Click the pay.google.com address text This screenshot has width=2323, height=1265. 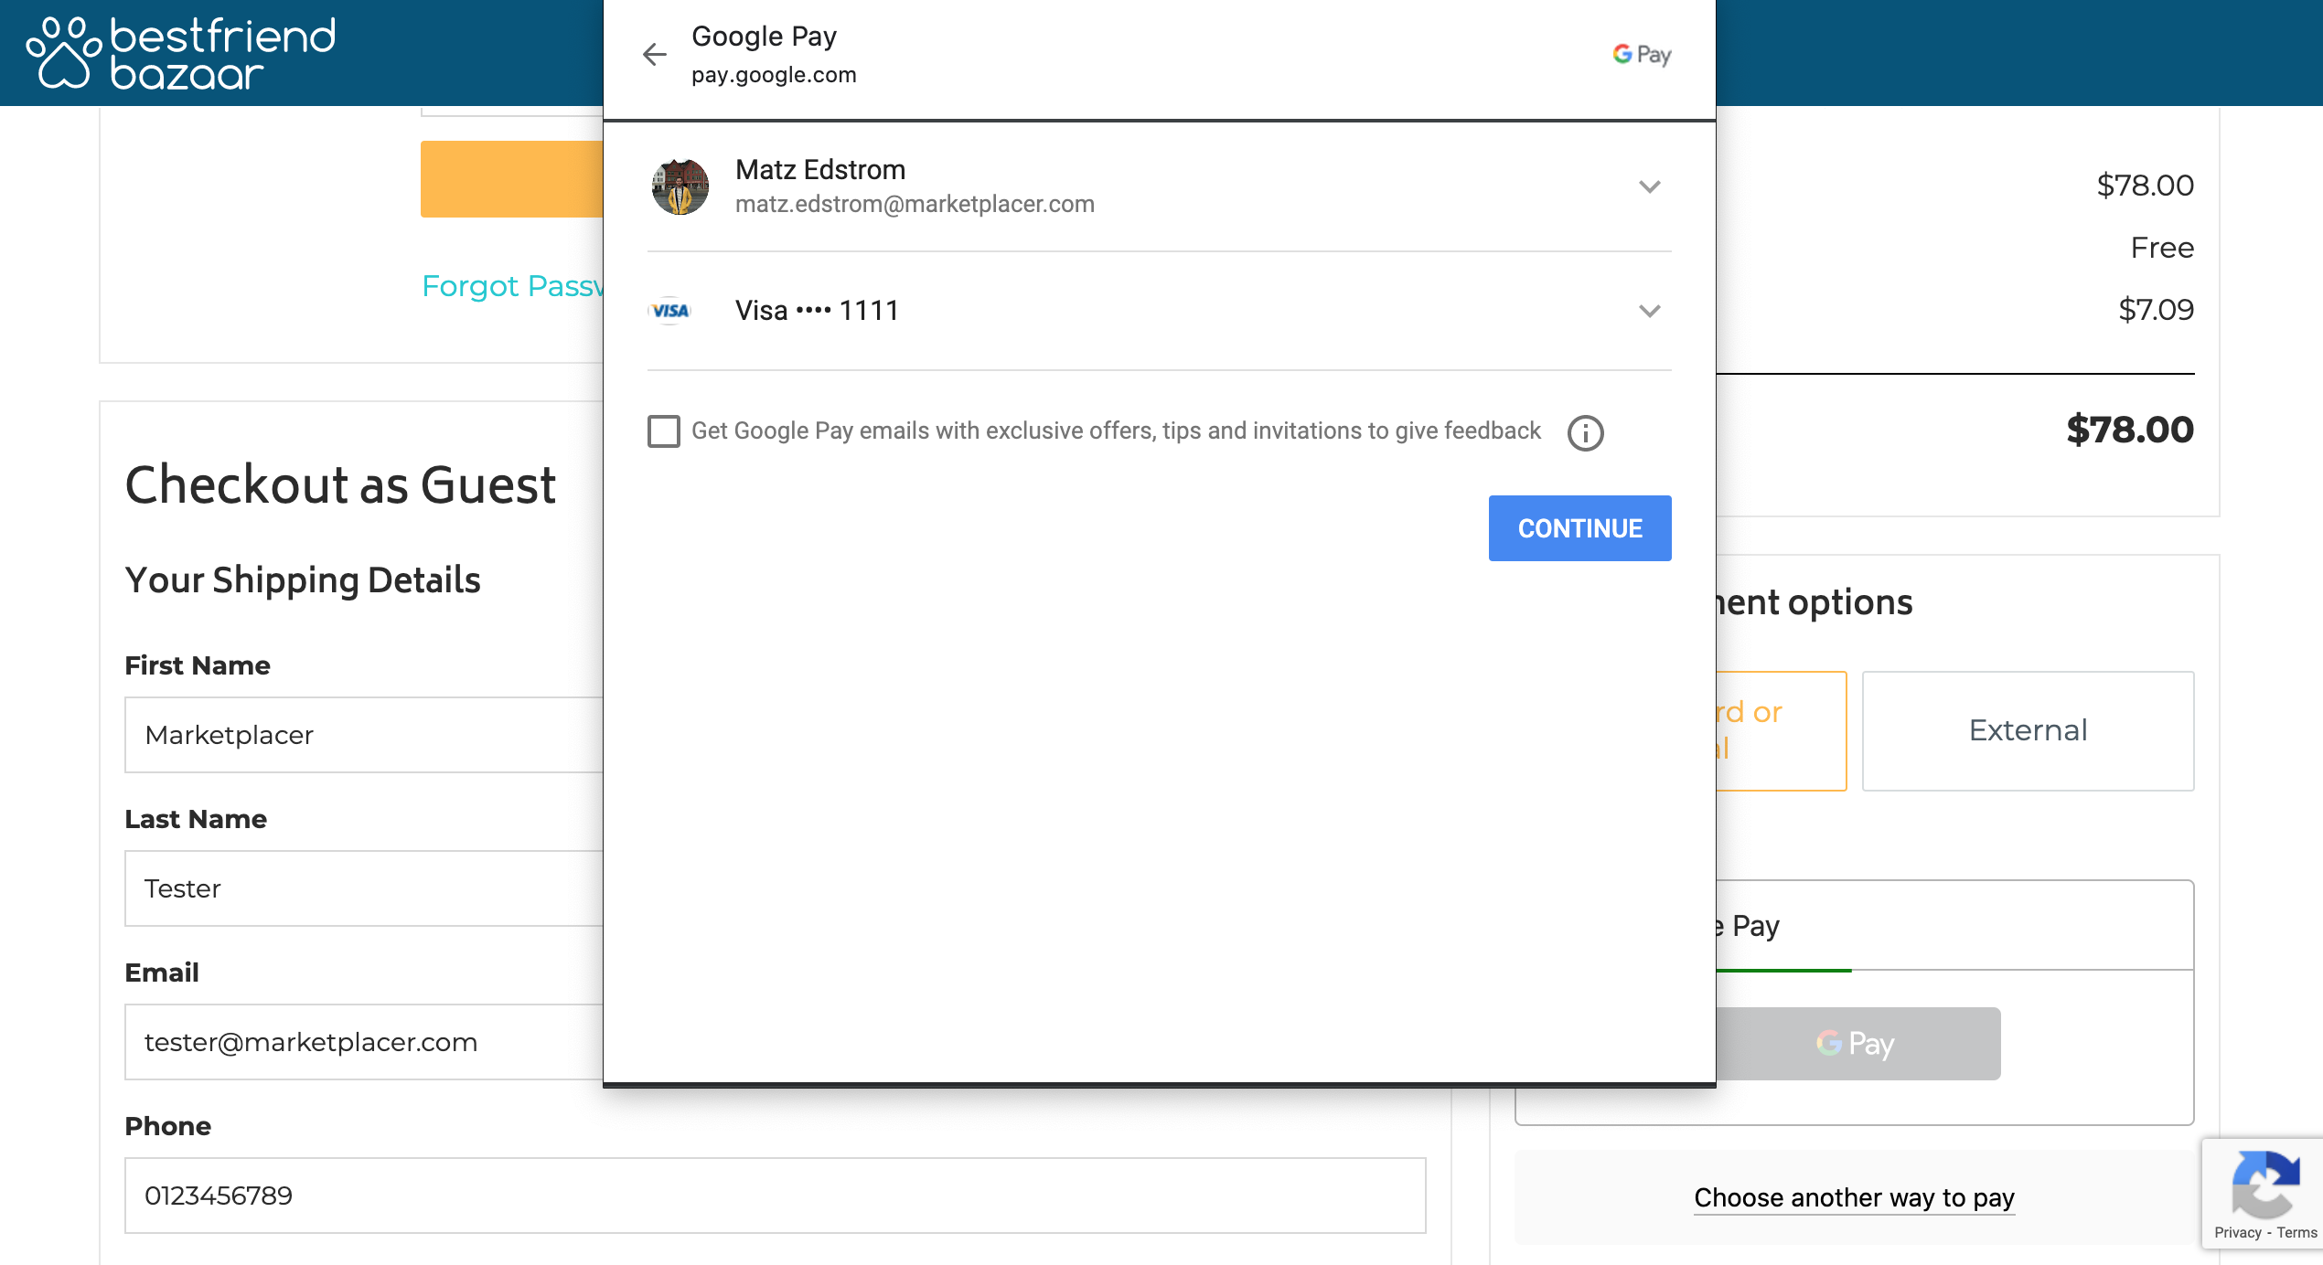click(x=774, y=75)
